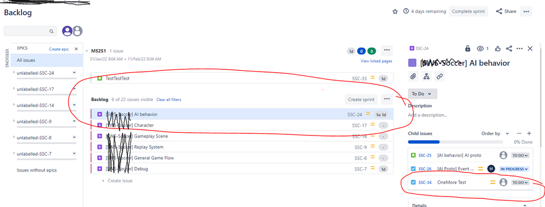Viewport: 545px width, 207px height.
Task: Open the Order by dropdown
Action: (x=495, y=133)
